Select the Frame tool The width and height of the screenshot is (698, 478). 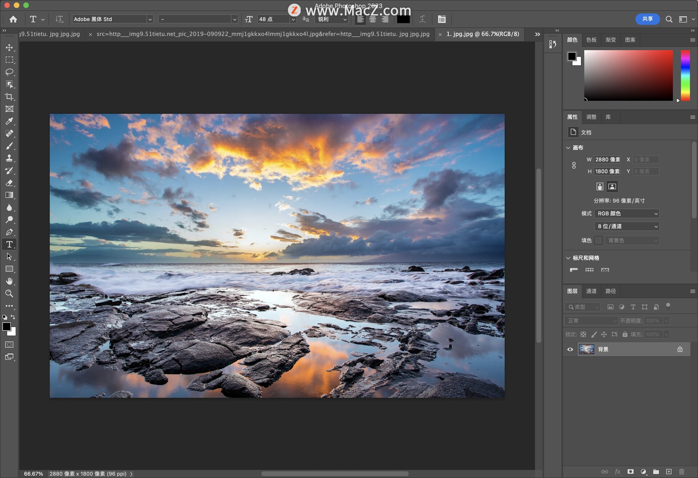[x=9, y=109]
